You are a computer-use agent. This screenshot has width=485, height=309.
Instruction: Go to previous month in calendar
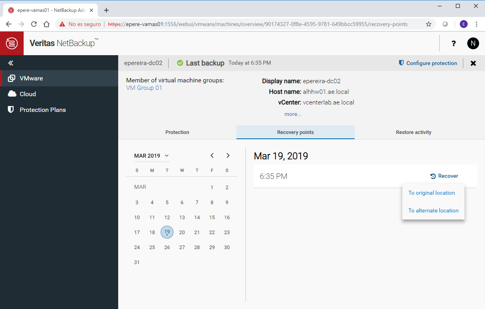pos(212,156)
